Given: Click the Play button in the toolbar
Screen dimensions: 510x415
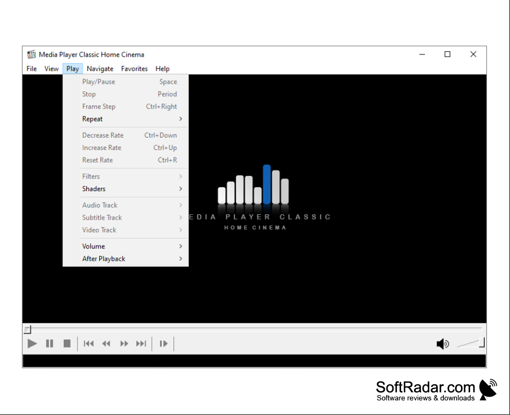Looking at the screenshot, I should (x=32, y=343).
